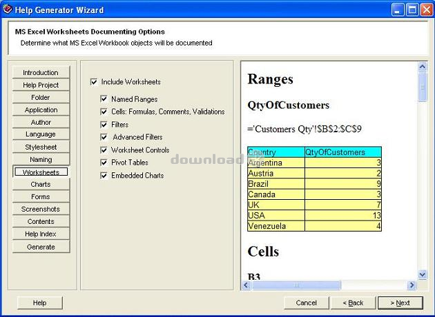Go back with the < Back button

click(353, 303)
